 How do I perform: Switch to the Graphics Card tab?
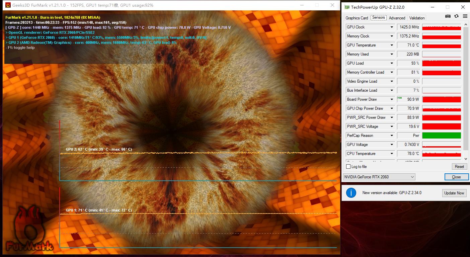point(357,18)
